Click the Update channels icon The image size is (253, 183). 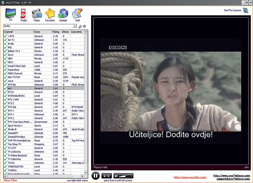(63, 15)
